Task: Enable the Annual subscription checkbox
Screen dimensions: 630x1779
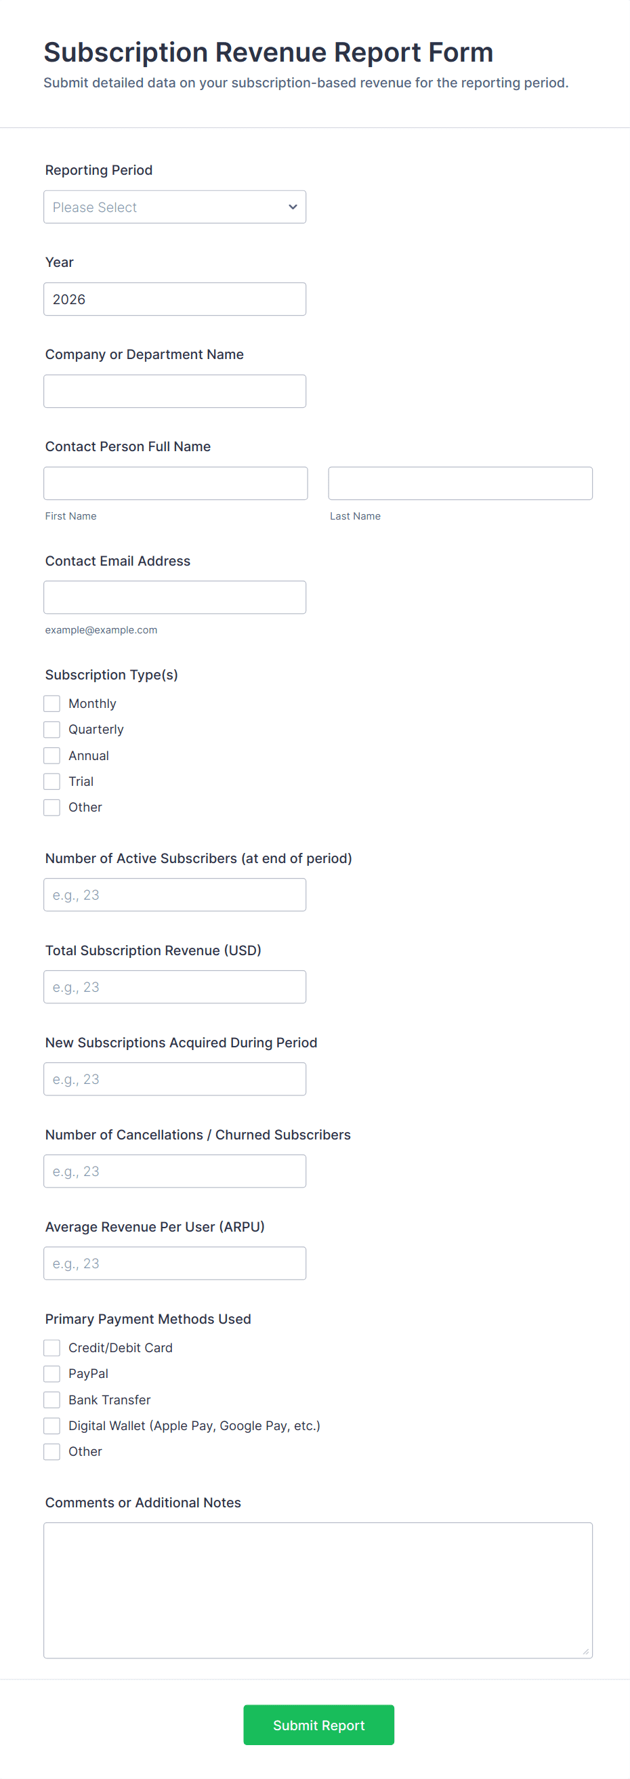Action: click(51, 755)
